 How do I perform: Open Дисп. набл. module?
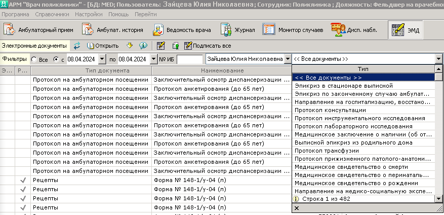pyautogui.click(x=354, y=30)
